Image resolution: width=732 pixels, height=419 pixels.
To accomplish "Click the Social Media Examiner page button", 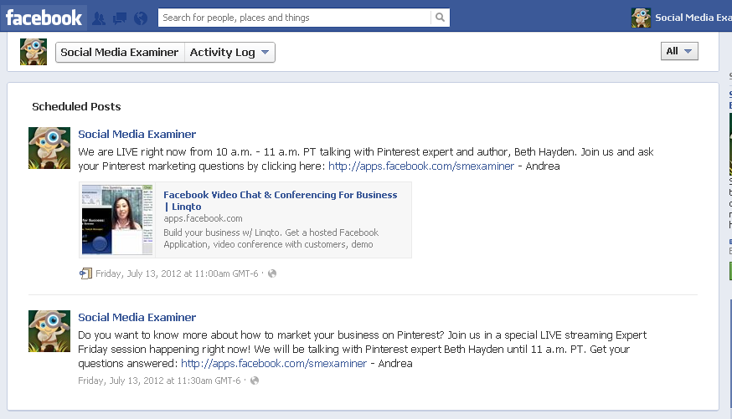I will [x=120, y=52].
